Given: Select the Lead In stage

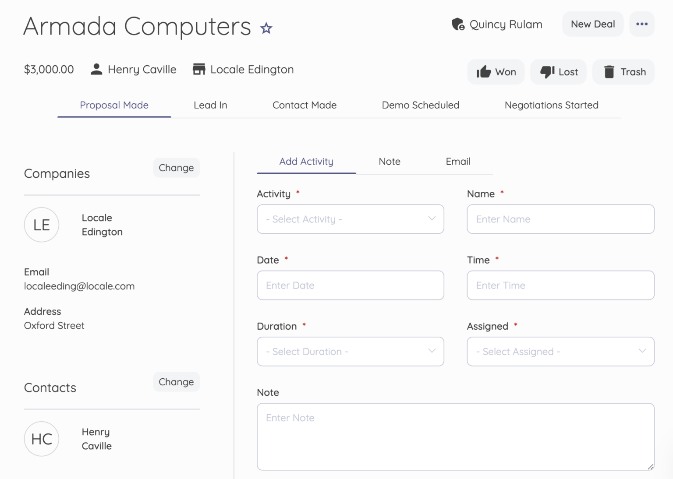Looking at the screenshot, I should [x=210, y=105].
